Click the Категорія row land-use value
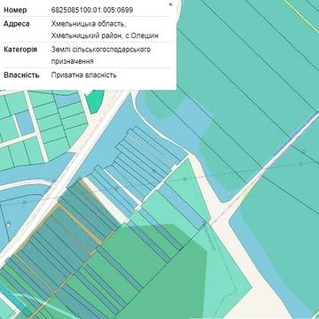 coord(101,55)
